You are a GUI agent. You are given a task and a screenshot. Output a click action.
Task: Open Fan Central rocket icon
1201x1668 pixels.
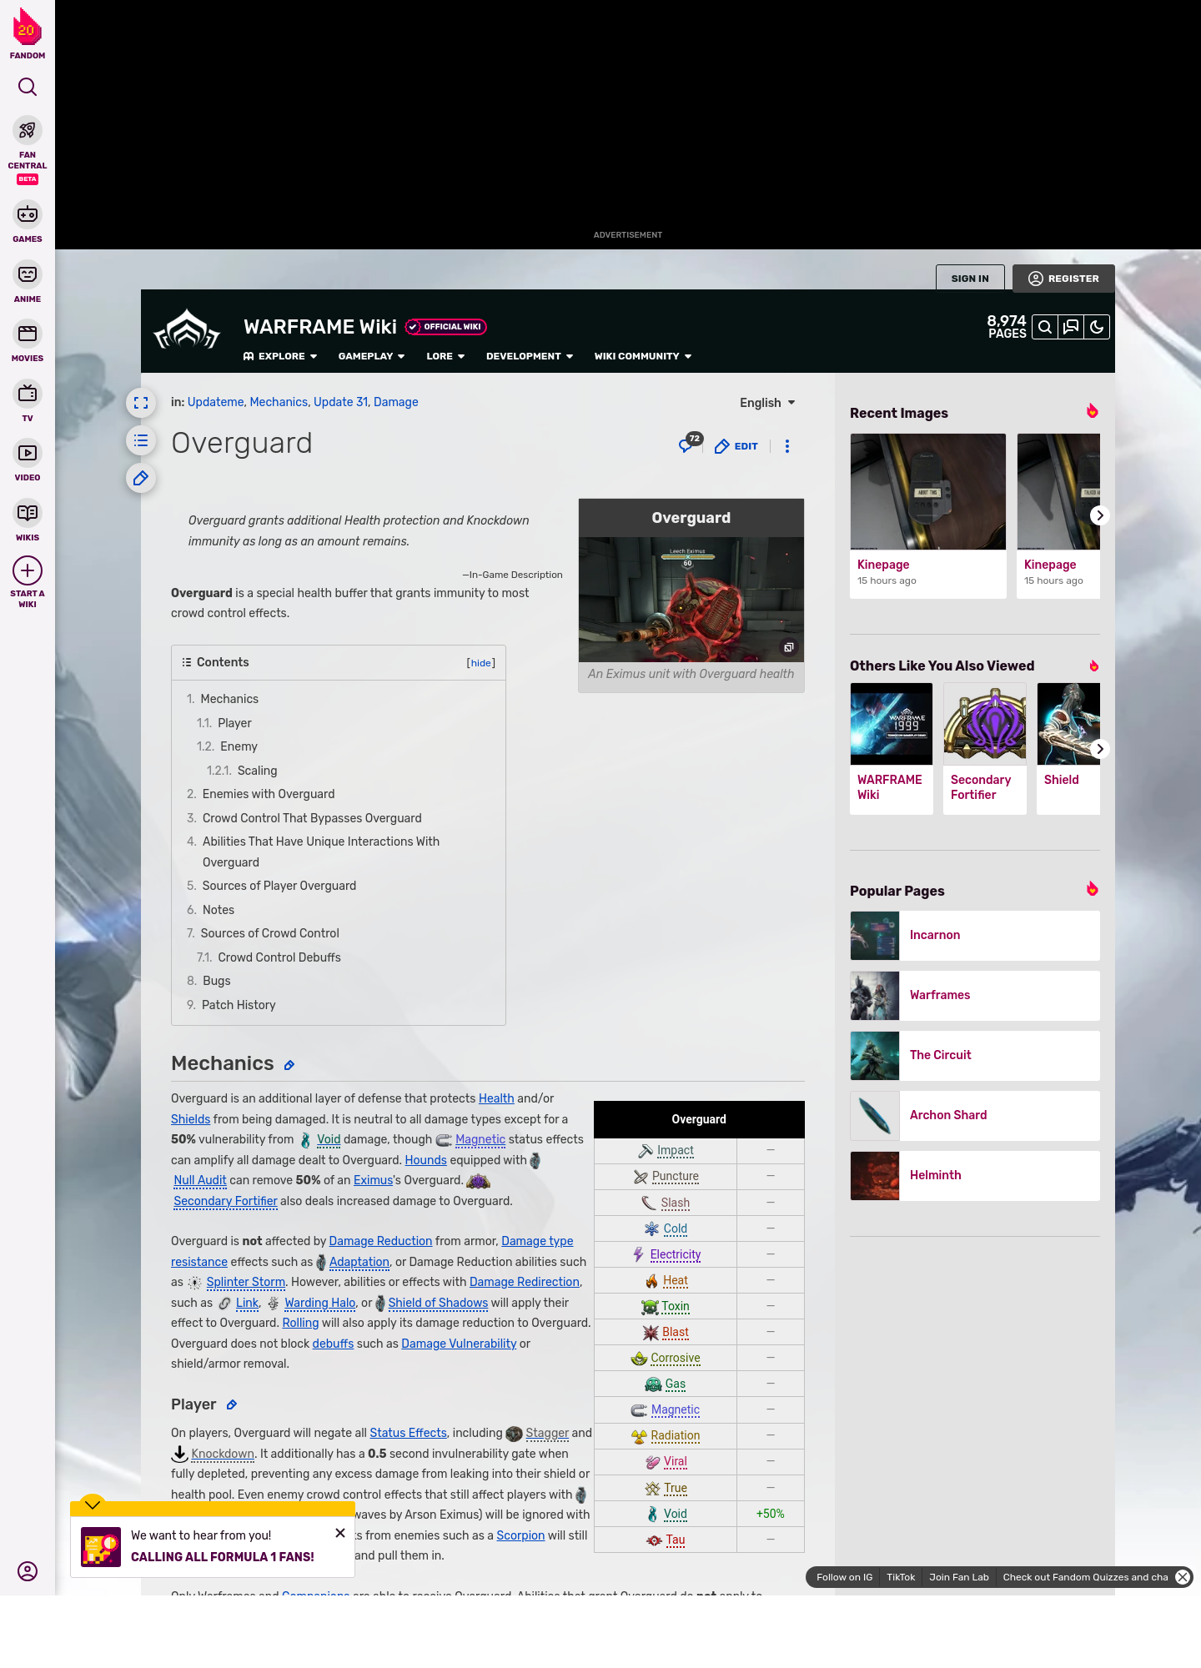(x=28, y=131)
